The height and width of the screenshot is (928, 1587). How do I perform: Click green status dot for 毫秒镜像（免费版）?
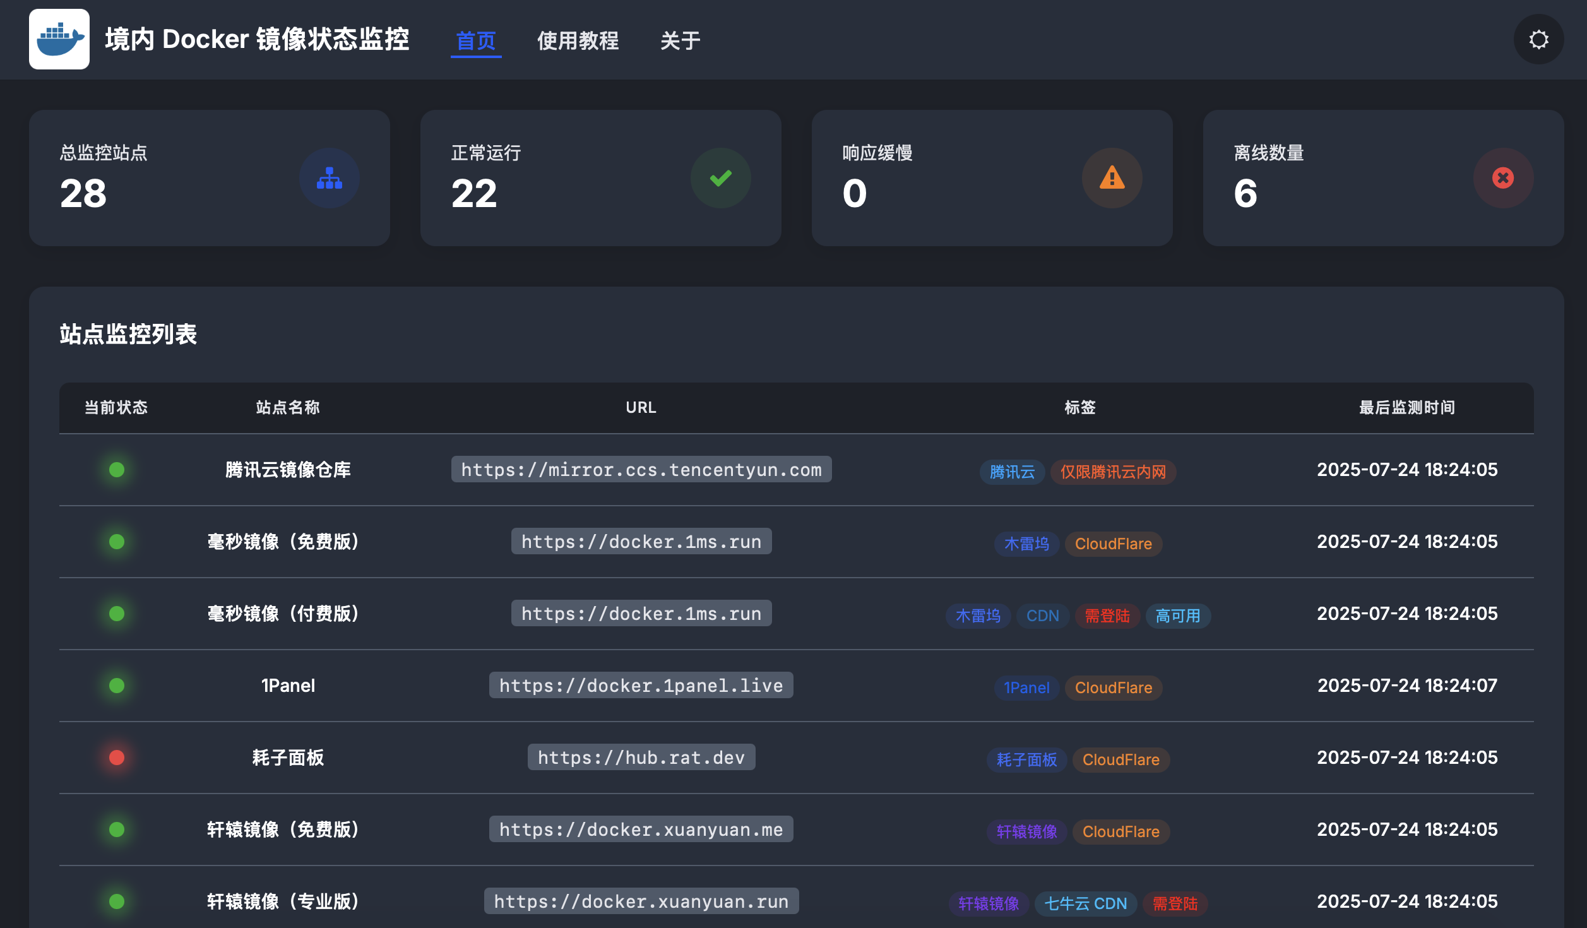[117, 542]
